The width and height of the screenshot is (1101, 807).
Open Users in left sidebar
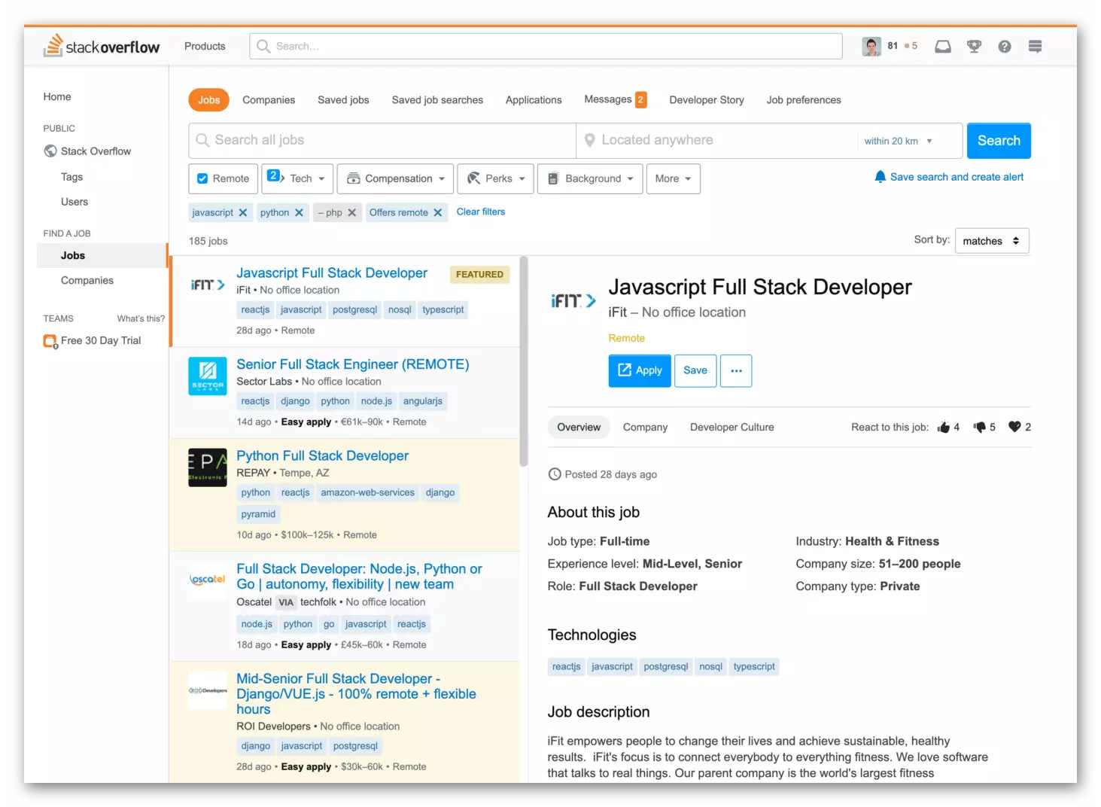(x=75, y=202)
